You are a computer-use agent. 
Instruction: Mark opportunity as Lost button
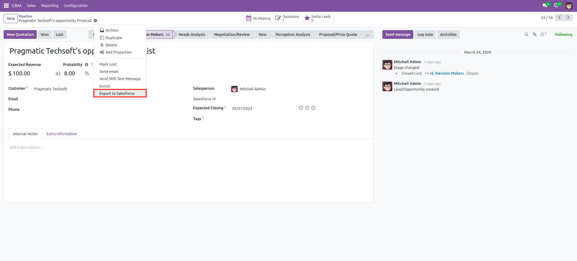(60, 35)
